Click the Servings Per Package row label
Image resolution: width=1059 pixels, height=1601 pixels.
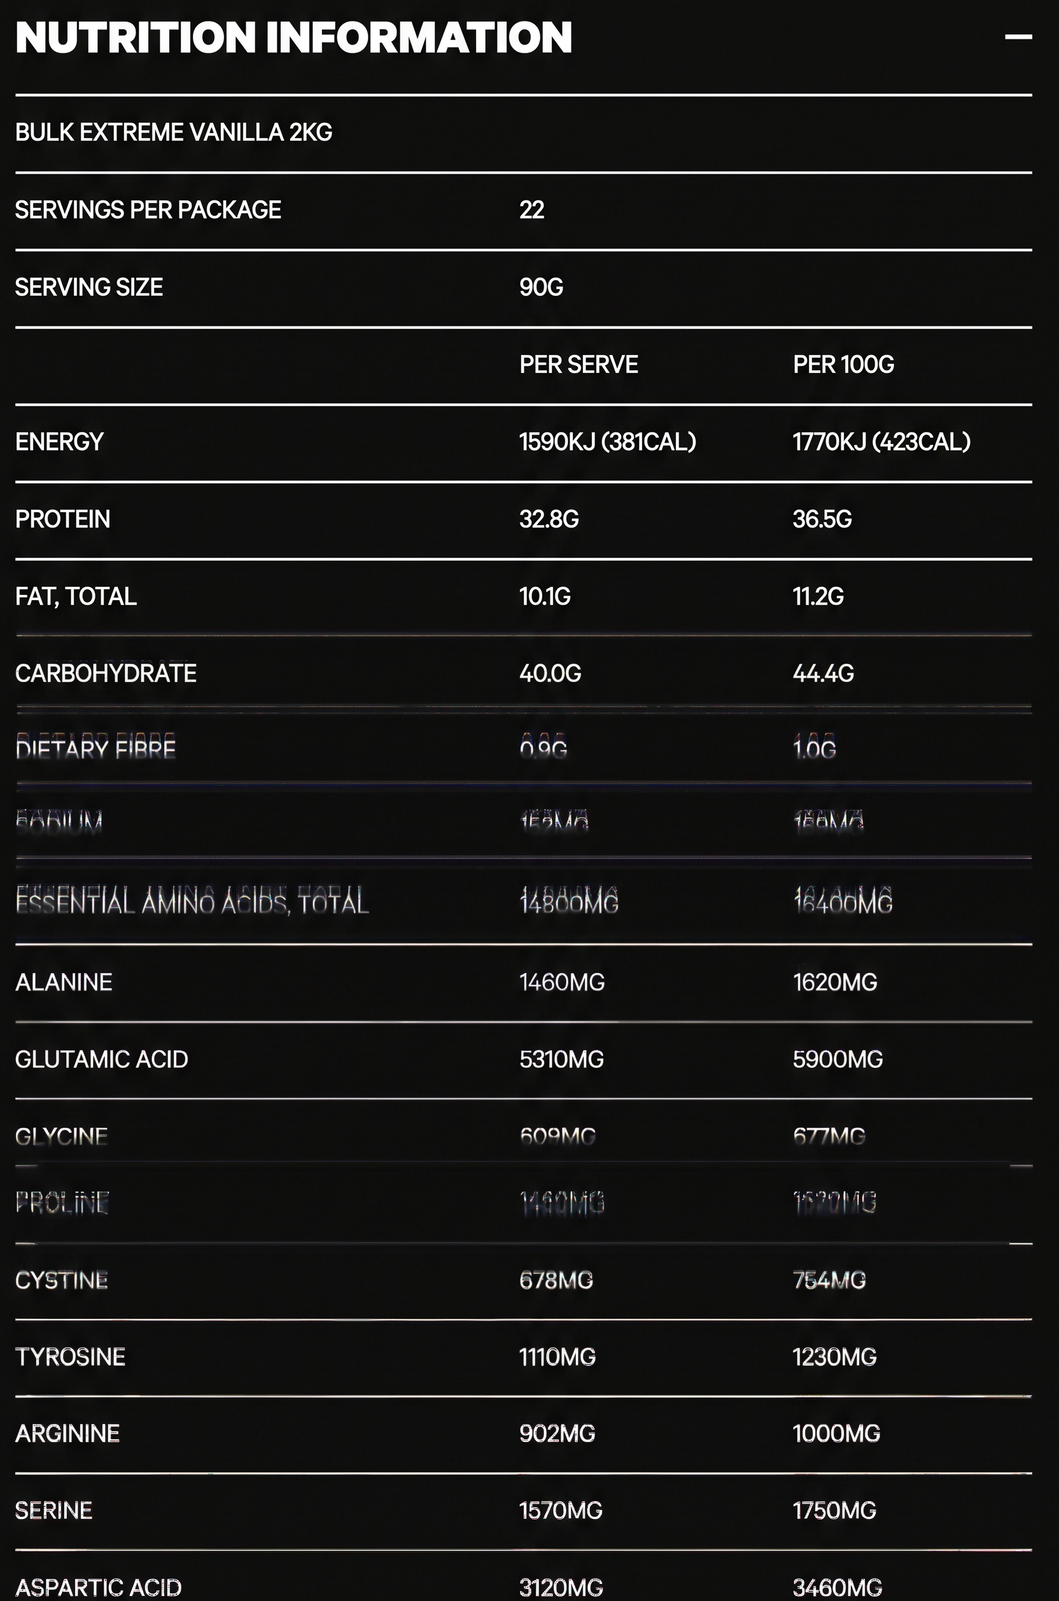click(148, 210)
